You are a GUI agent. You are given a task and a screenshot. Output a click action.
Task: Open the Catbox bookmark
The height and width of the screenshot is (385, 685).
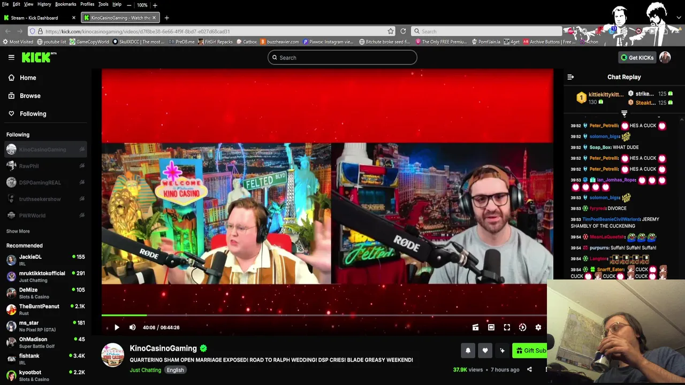click(x=247, y=42)
